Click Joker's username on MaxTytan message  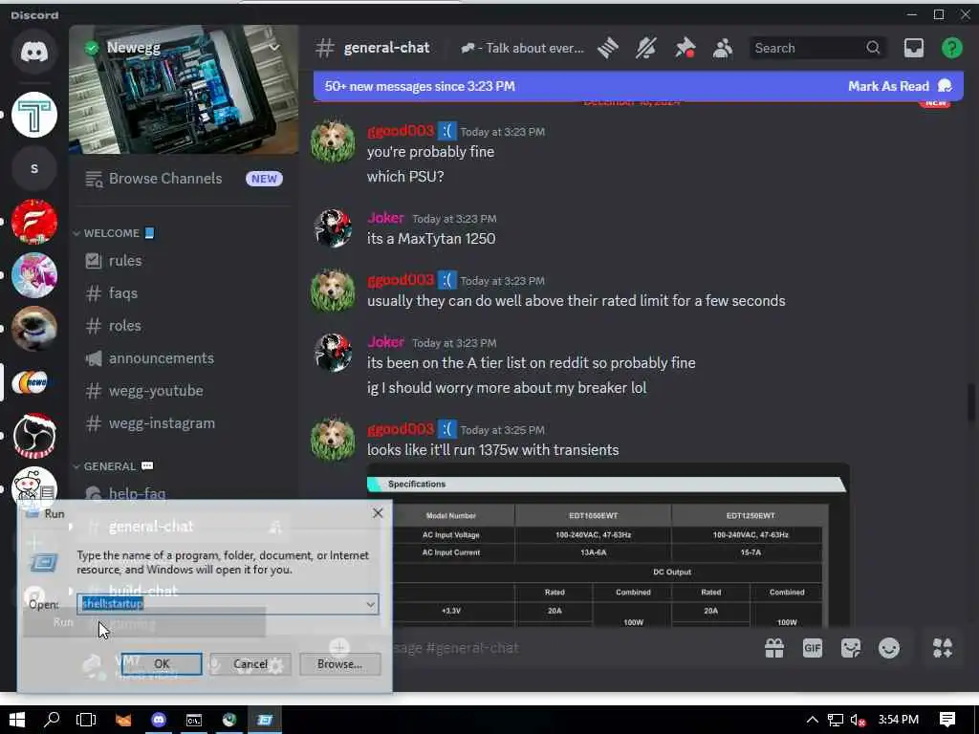pos(385,218)
